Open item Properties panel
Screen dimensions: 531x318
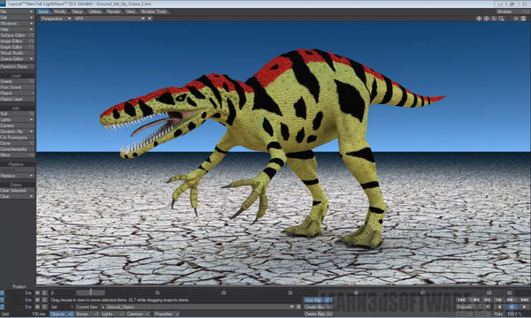pyautogui.click(x=165, y=314)
